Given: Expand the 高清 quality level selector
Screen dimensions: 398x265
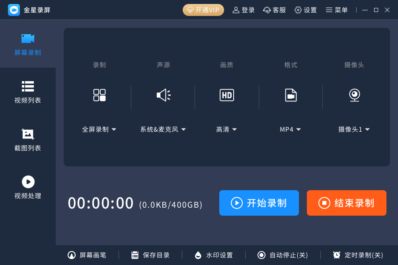Looking at the screenshot, I should (x=226, y=129).
